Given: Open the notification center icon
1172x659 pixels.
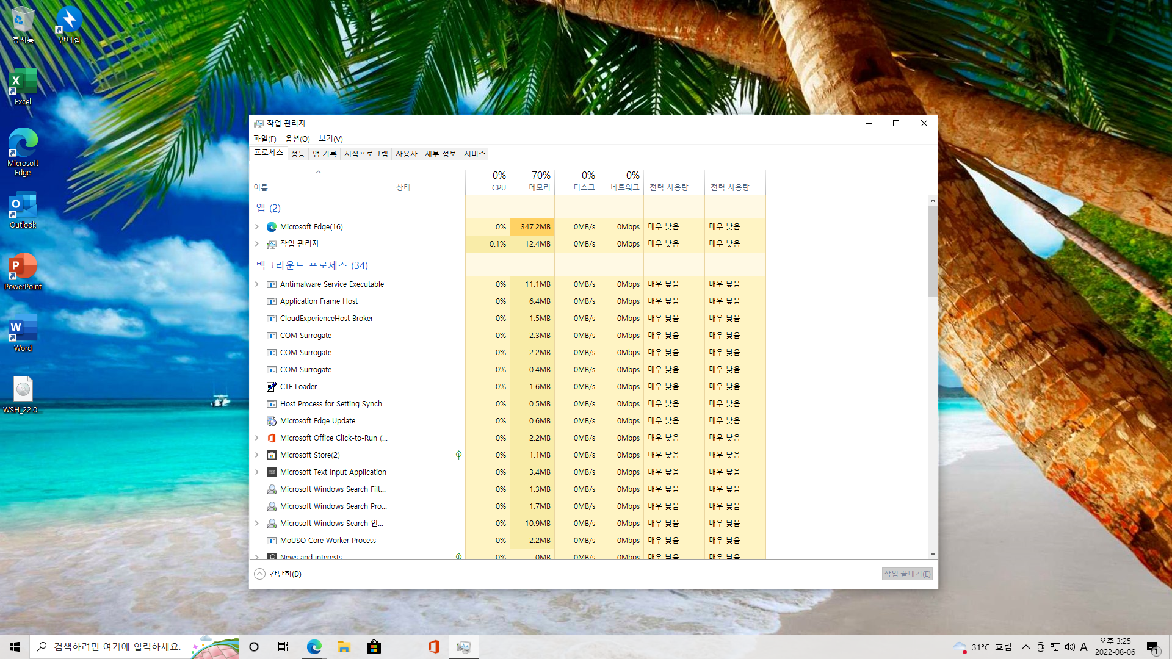Looking at the screenshot, I should [1152, 647].
